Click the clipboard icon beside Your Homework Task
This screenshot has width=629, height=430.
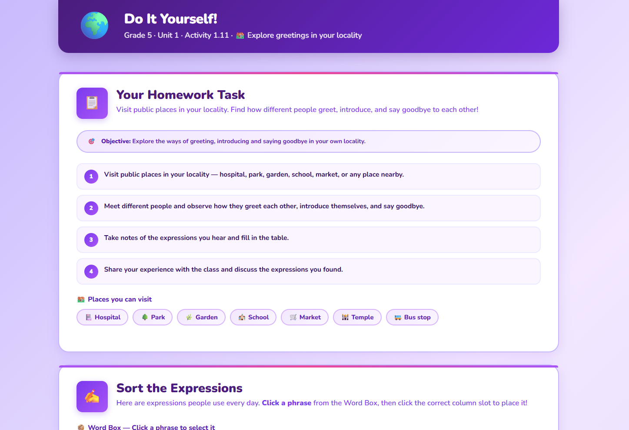pyautogui.click(x=92, y=103)
